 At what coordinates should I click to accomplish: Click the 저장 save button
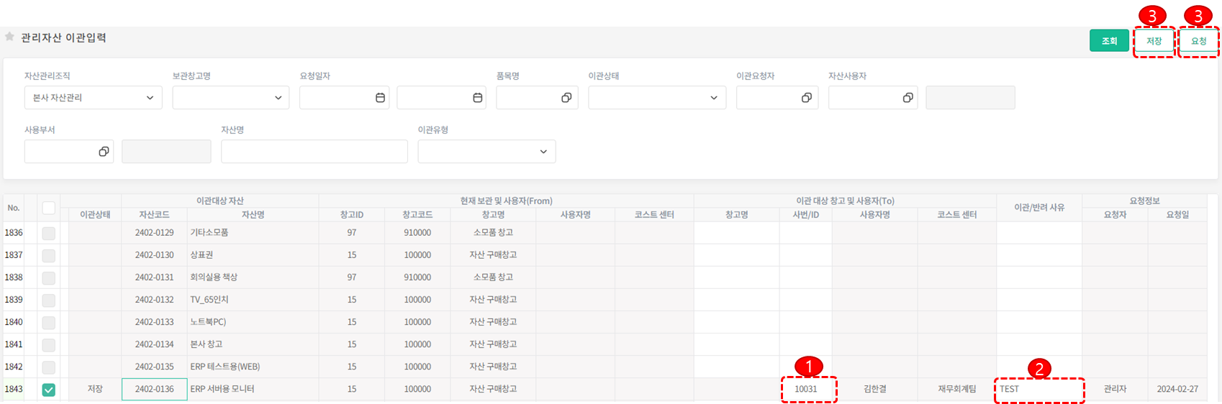[x=1154, y=41]
